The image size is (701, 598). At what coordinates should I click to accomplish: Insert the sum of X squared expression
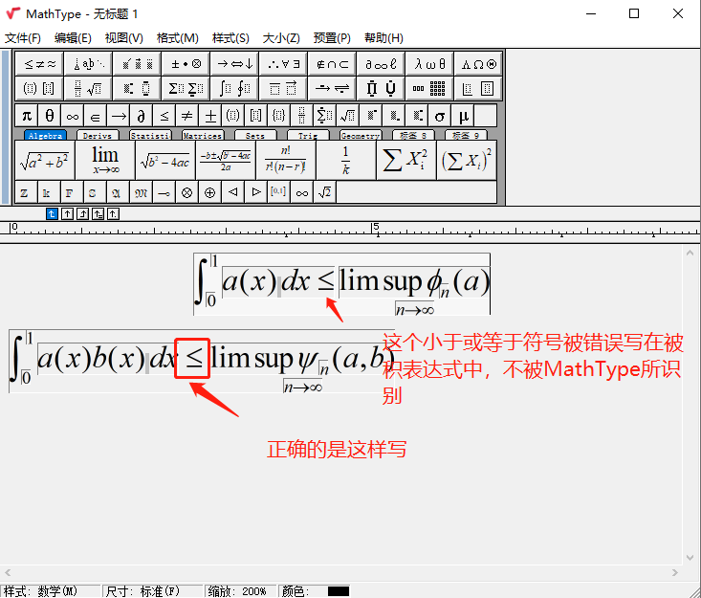[405, 160]
